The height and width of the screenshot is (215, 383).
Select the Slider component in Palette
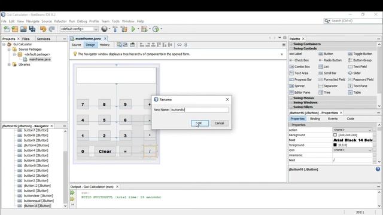354,73
